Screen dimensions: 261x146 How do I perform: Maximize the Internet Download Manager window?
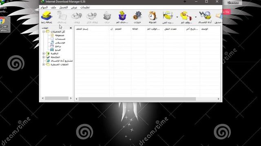(206, 2)
